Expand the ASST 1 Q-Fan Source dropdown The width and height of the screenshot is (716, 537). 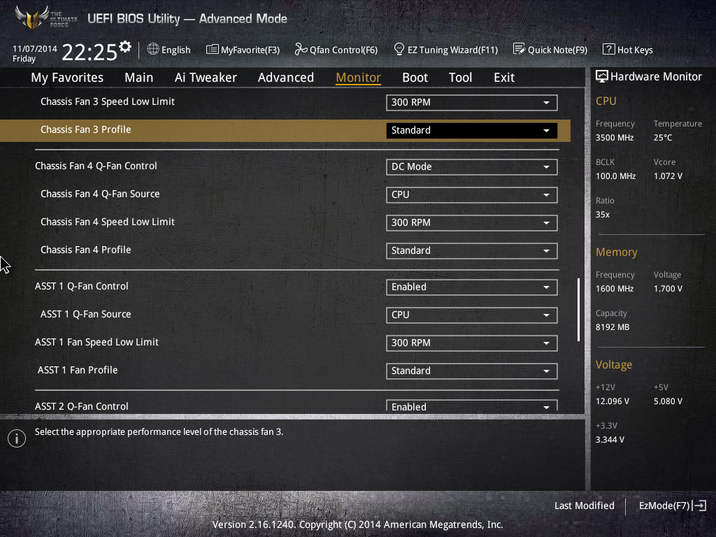472,315
